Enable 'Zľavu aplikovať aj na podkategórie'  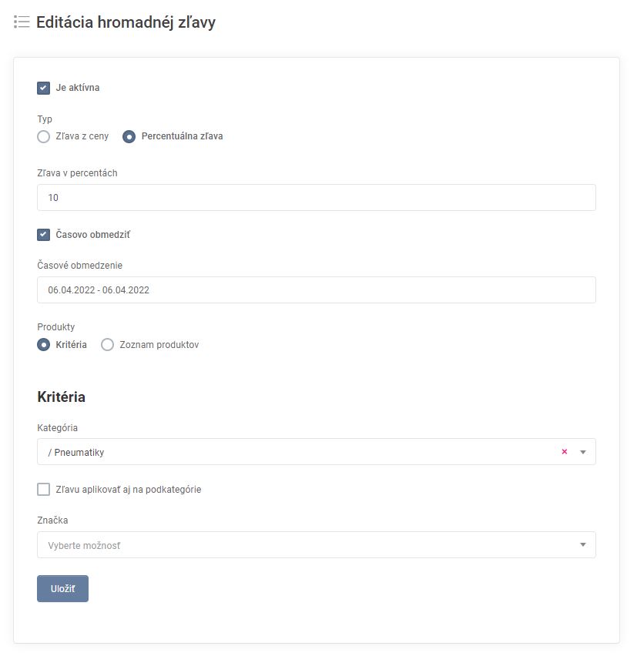click(x=44, y=489)
